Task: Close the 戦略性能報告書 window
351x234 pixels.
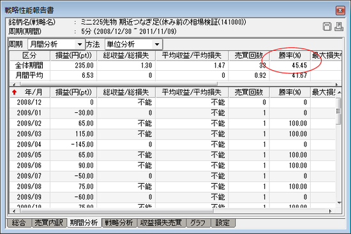Action: click(340, 10)
